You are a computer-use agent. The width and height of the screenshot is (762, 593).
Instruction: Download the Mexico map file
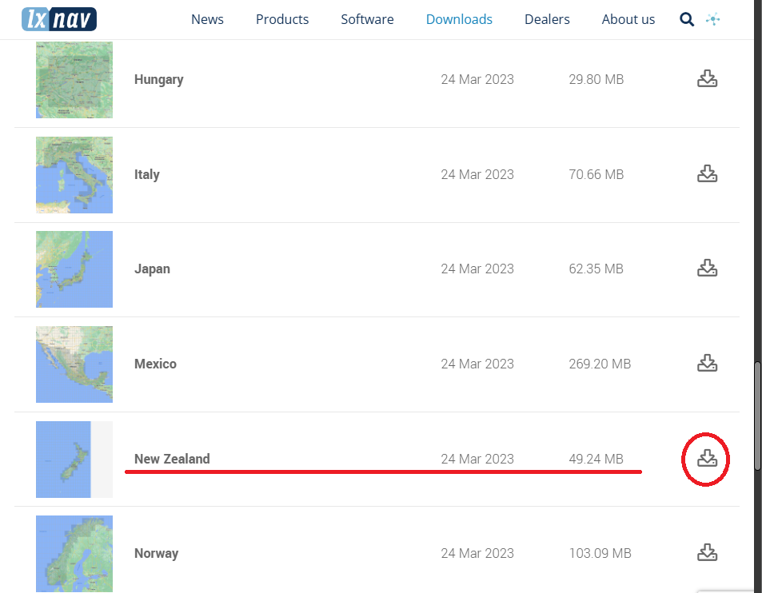tap(707, 364)
